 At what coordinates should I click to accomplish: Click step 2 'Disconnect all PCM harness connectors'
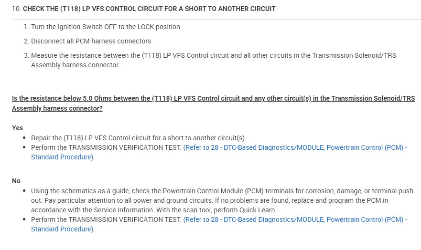click(92, 41)
